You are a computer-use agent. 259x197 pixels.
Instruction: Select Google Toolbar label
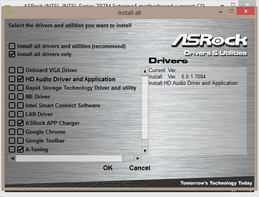click(x=45, y=141)
